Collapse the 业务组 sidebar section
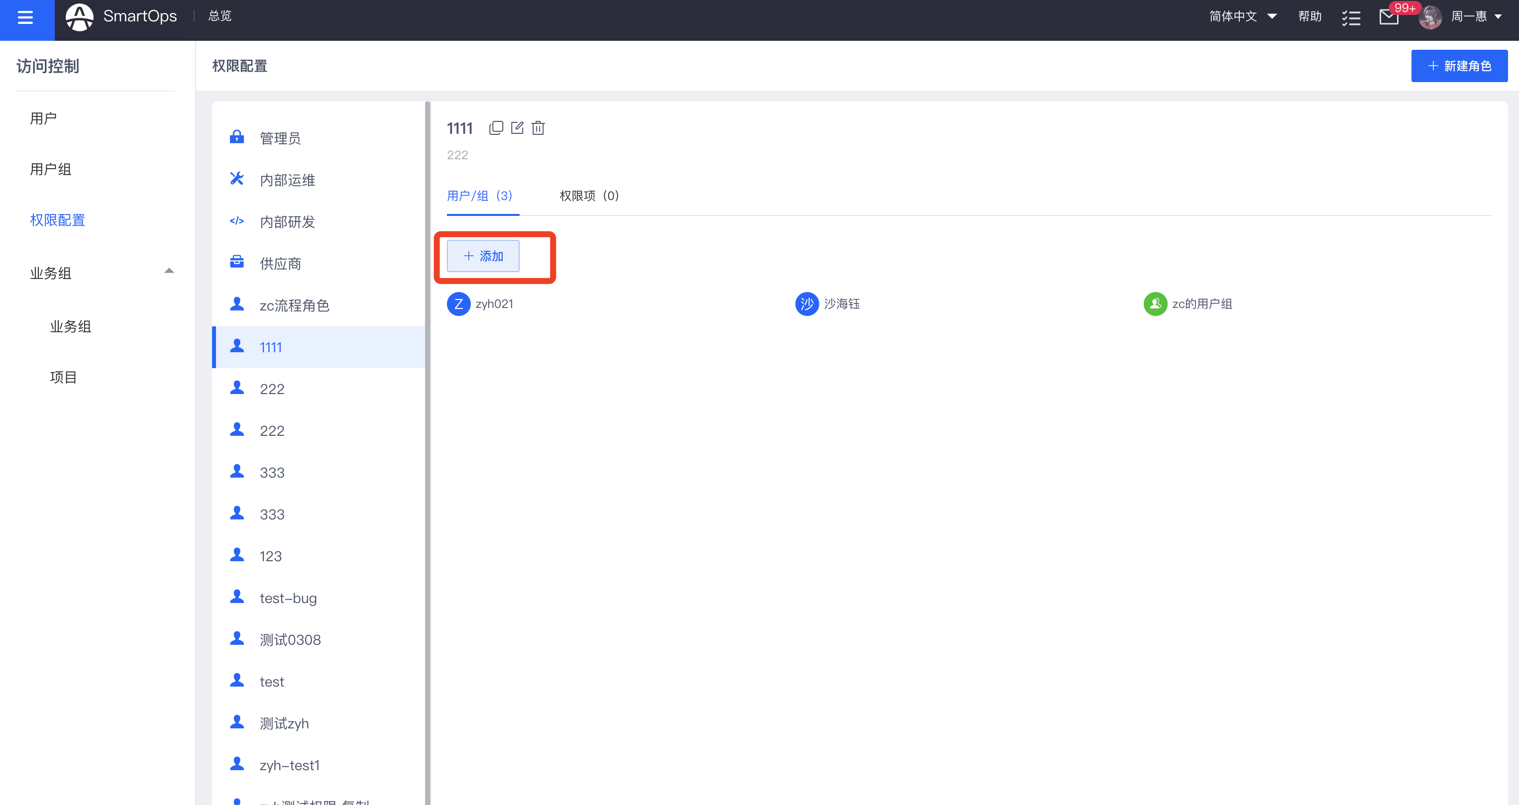Screen dimensions: 1519x805 point(169,272)
